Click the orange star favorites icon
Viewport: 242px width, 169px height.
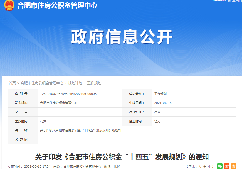[x=233, y=166]
